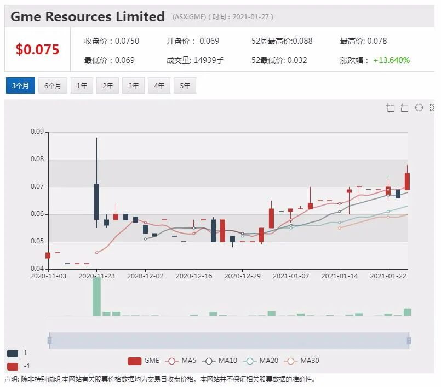Click the 最高价: 0.078 text
The image size is (441, 387).
[363, 41]
